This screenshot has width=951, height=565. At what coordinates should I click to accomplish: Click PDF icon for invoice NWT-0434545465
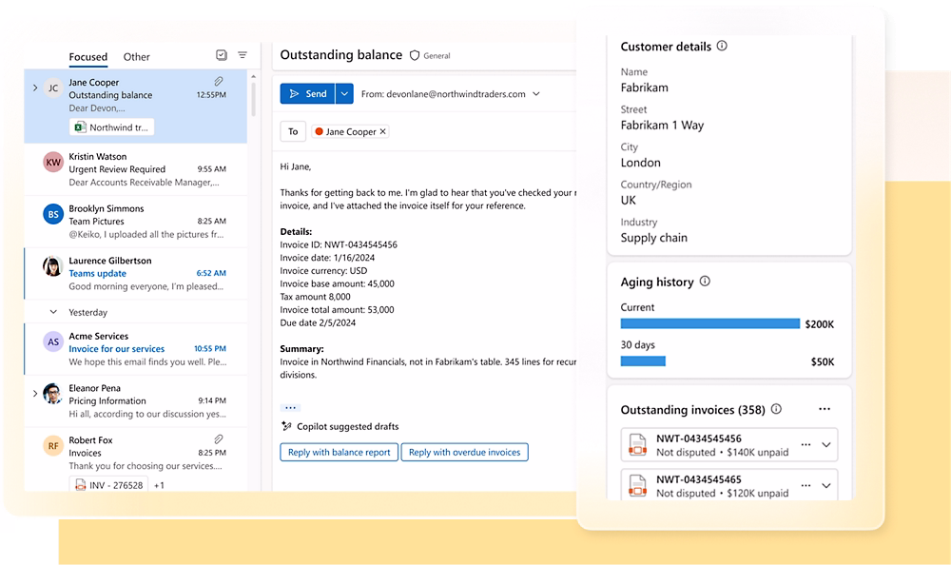click(x=637, y=485)
